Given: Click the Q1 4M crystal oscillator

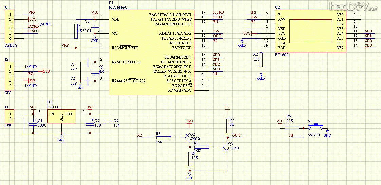Looking at the screenshot, I should coord(94,72).
